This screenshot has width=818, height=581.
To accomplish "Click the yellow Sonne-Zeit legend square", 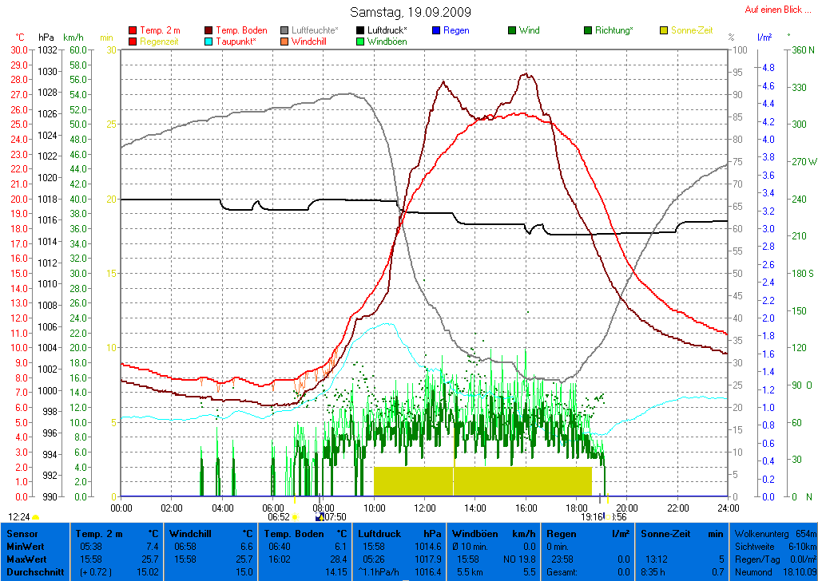I will pos(664,30).
